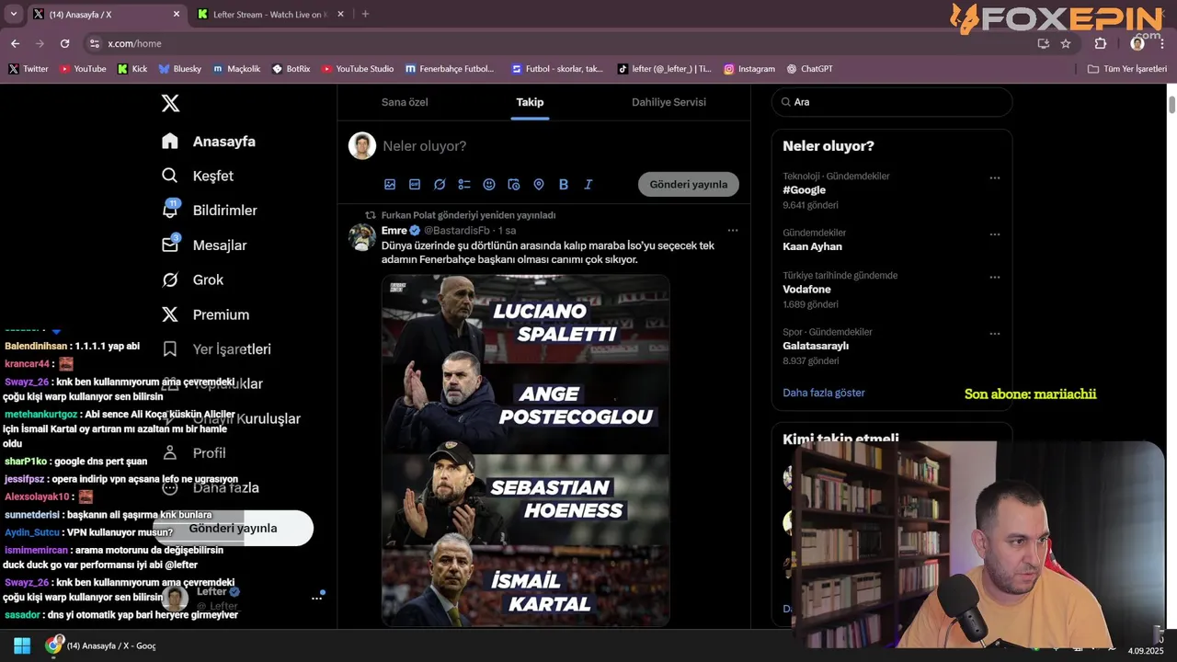Add media using the image icon
Image resolution: width=1177 pixels, height=662 pixels.
[390, 185]
